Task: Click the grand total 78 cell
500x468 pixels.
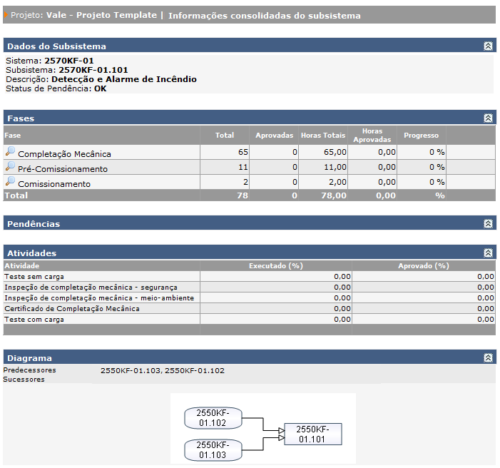Action: click(243, 195)
